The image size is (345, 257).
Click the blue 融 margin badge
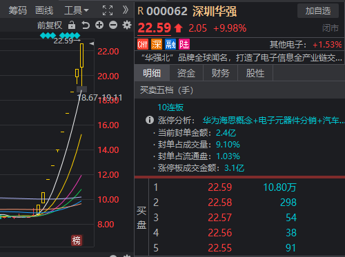tap(170, 44)
